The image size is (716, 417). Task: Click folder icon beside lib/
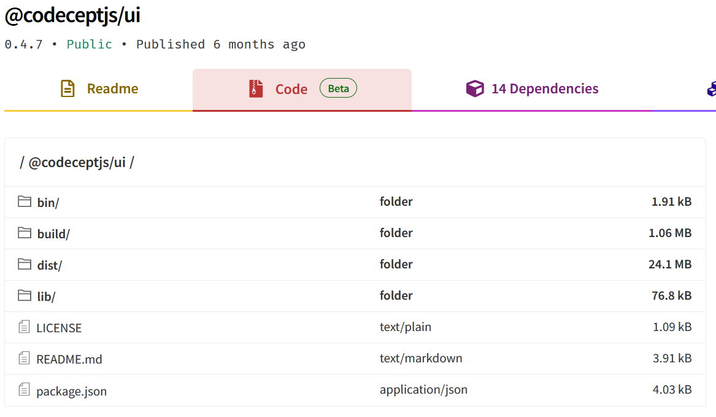25,295
